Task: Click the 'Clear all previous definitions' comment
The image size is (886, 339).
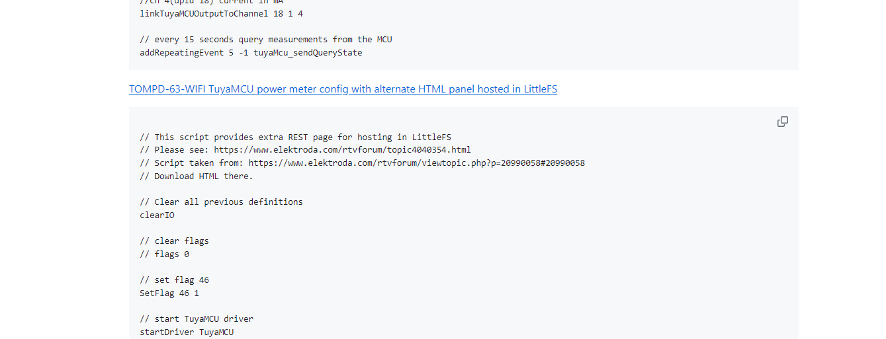Action: (x=221, y=202)
